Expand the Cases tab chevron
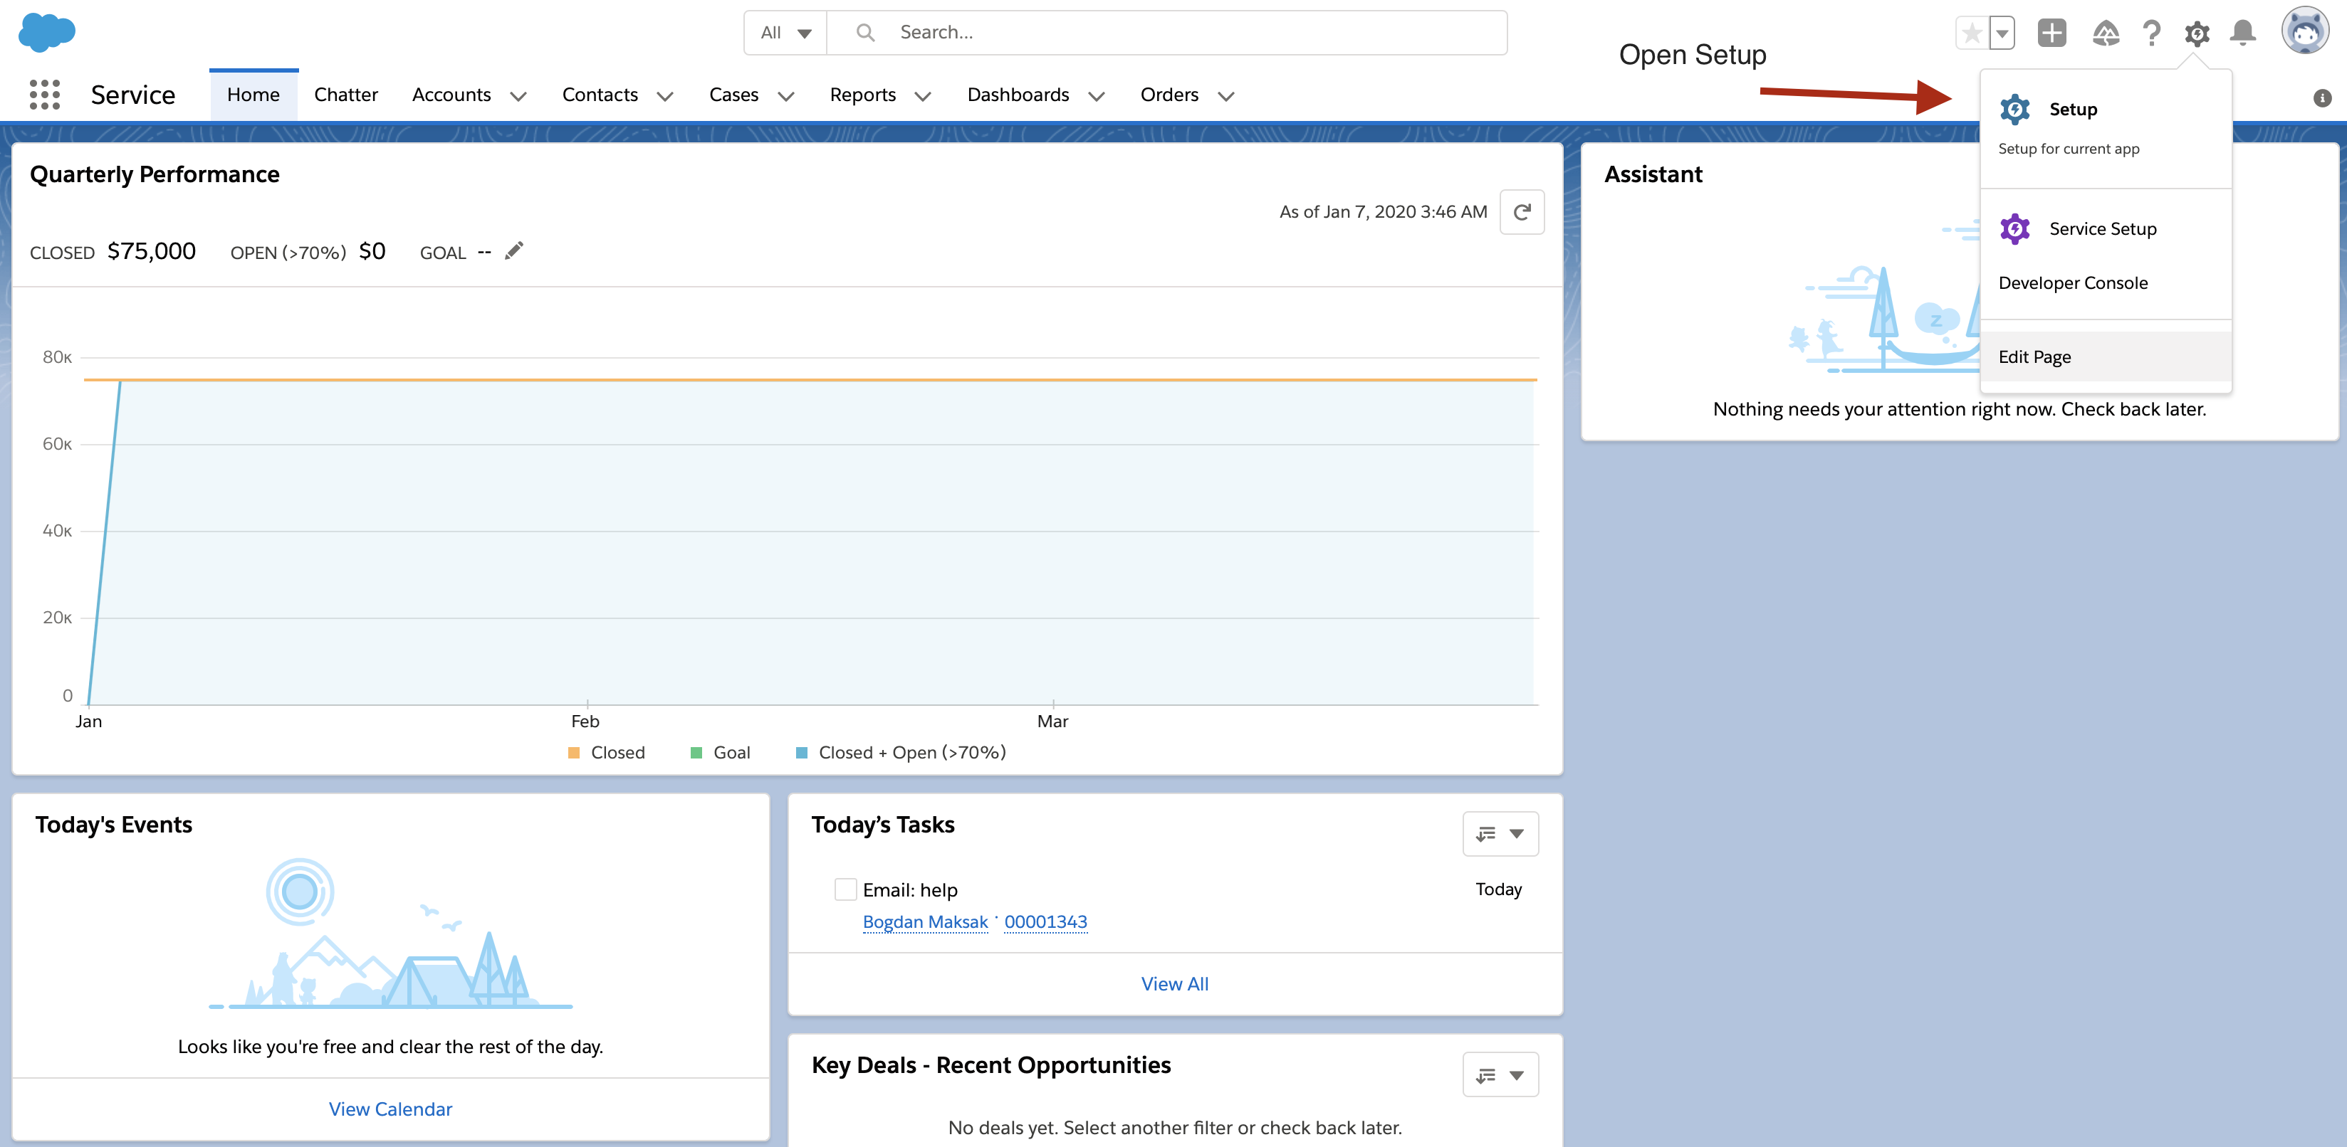Viewport: 2347px width, 1147px height. 786,97
